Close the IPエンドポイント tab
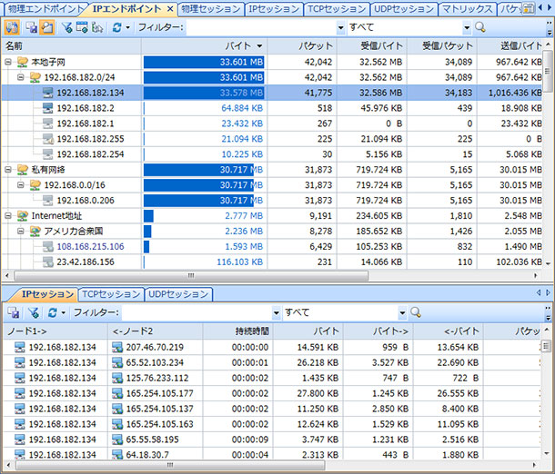Image resolution: width=555 pixels, height=474 pixels. pyautogui.click(x=168, y=9)
